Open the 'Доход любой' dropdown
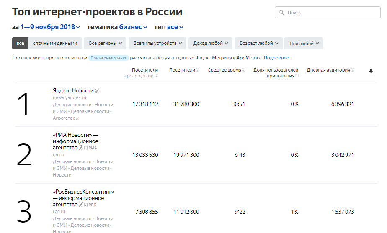 pos(210,43)
